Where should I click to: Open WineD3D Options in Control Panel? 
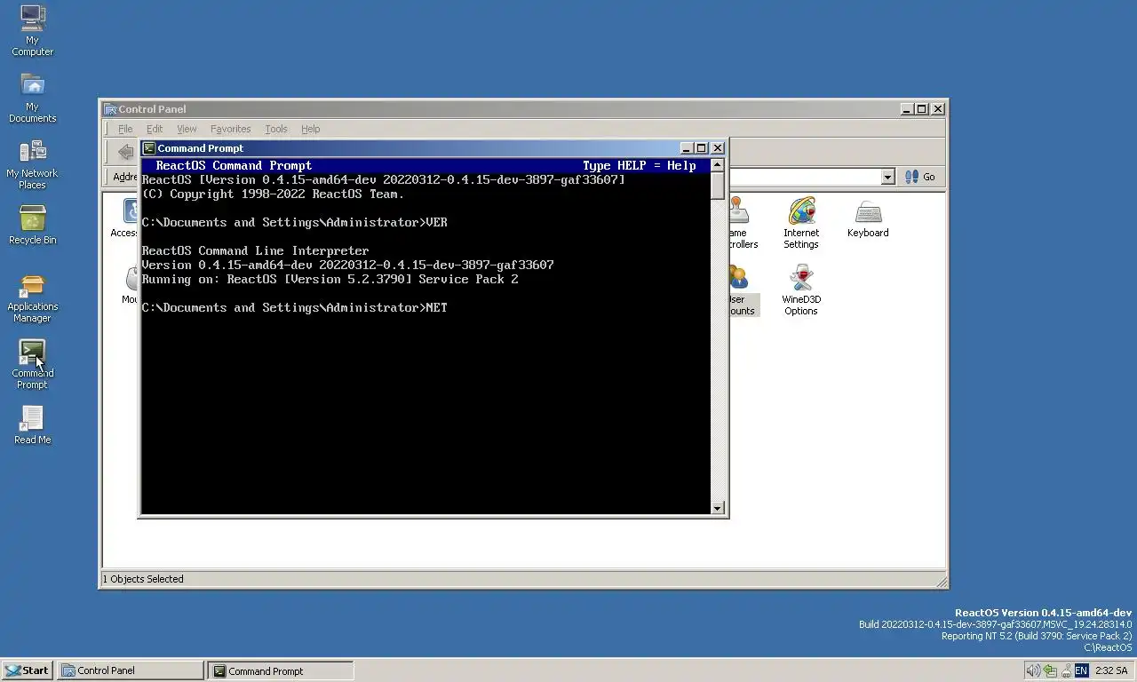[800, 289]
